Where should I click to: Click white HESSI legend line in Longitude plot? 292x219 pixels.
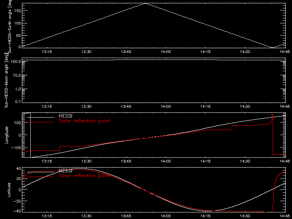[x=41, y=117]
